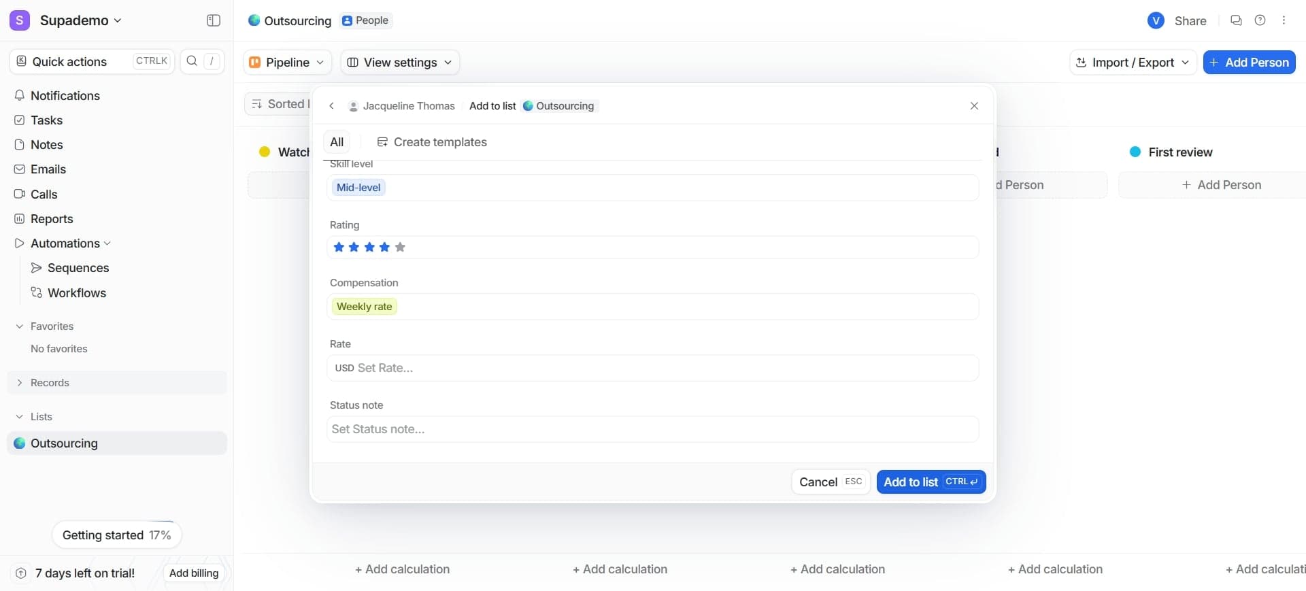Click Add billing button

[x=194, y=573]
